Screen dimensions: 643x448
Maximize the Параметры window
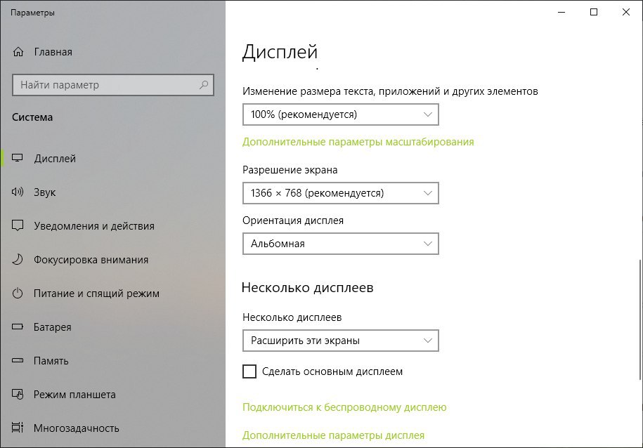[593, 13]
